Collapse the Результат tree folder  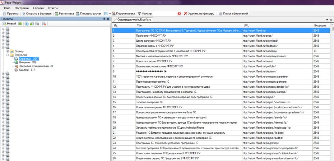8,55
